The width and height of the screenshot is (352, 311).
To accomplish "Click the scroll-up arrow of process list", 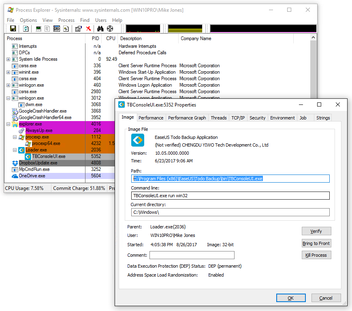I will tap(314, 38).
